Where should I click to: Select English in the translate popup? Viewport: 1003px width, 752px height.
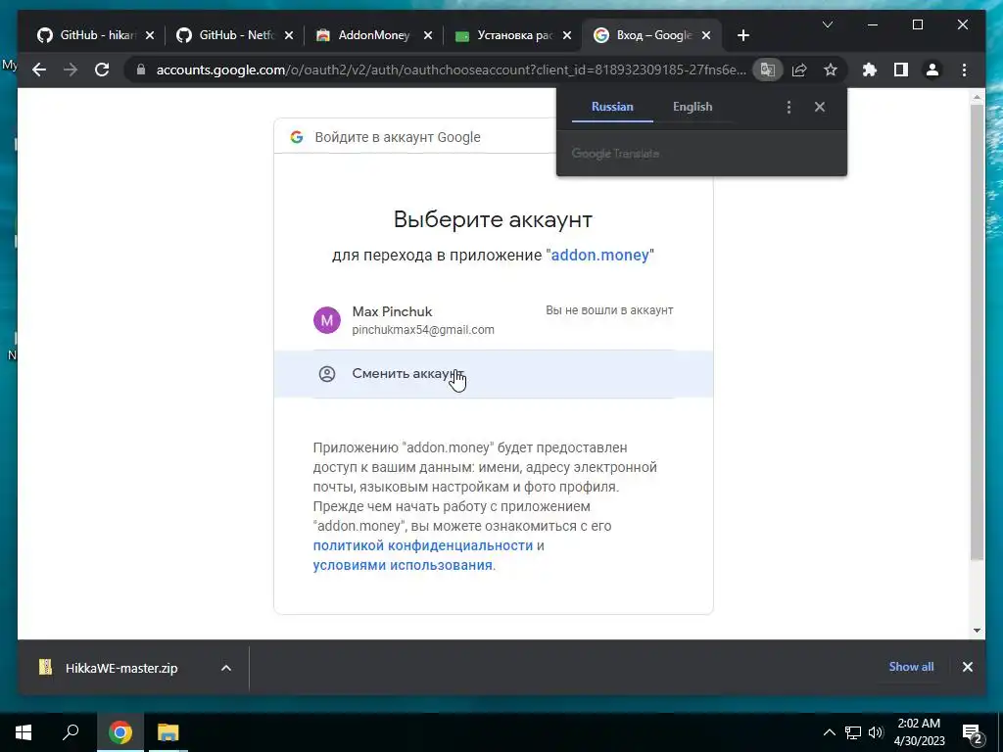click(x=693, y=107)
